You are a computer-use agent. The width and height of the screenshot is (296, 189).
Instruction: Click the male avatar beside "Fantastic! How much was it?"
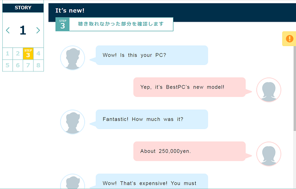pyautogui.click(x=73, y=122)
